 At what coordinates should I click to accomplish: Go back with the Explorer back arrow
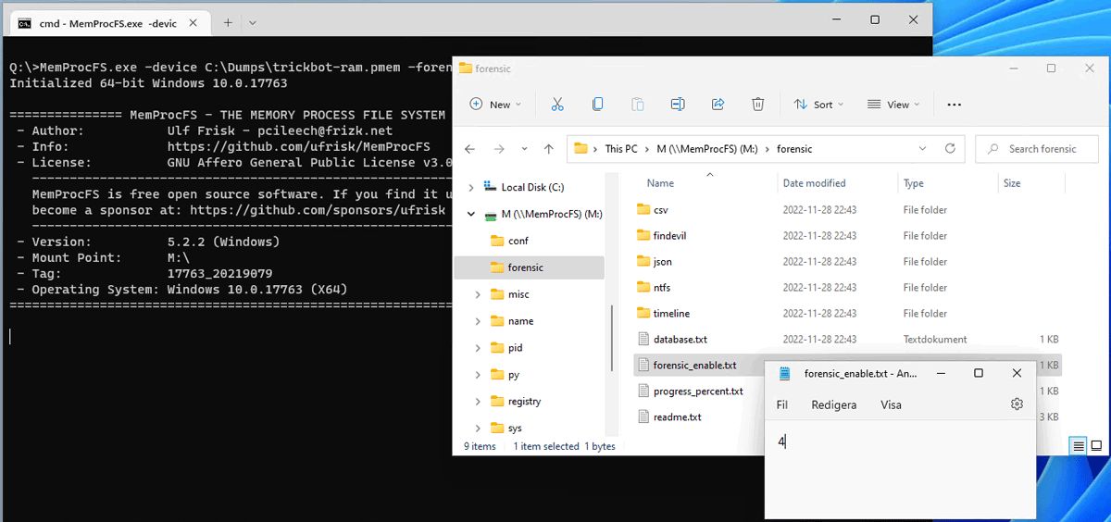[470, 149]
